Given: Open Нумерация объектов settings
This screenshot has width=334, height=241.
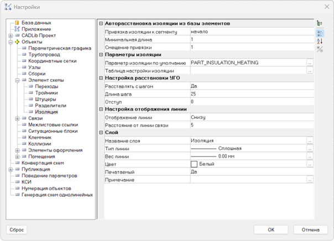Looking at the screenshot, I should [46, 188].
